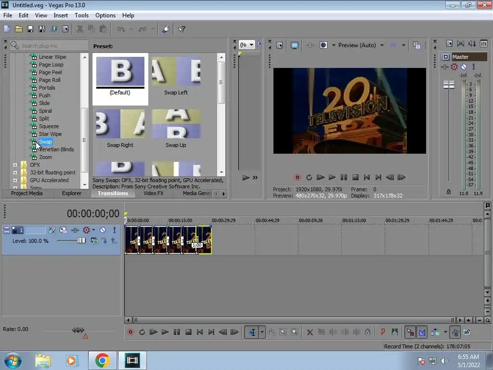Open a project with the folder icon
This screenshot has width=493, height=370.
point(19,29)
